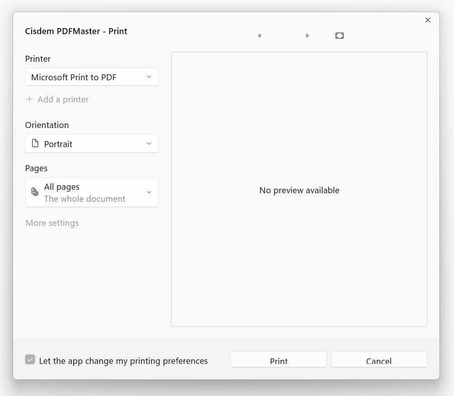The height and width of the screenshot is (396, 454).
Task: Click the No preview available area
Action: [299, 190]
